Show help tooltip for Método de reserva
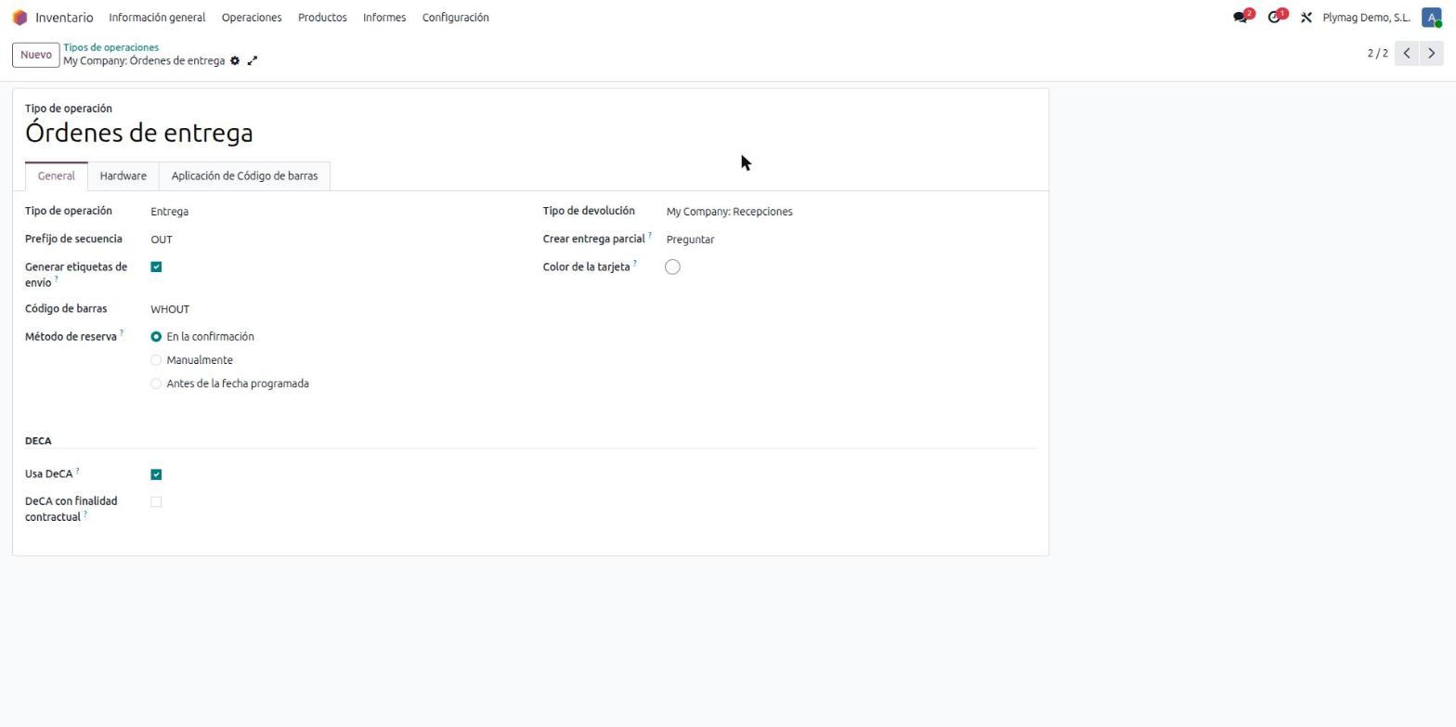 click(122, 333)
